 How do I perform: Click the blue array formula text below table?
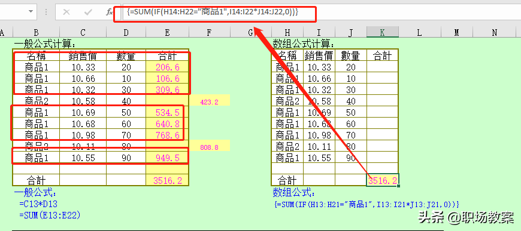pyautogui.click(x=366, y=204)
